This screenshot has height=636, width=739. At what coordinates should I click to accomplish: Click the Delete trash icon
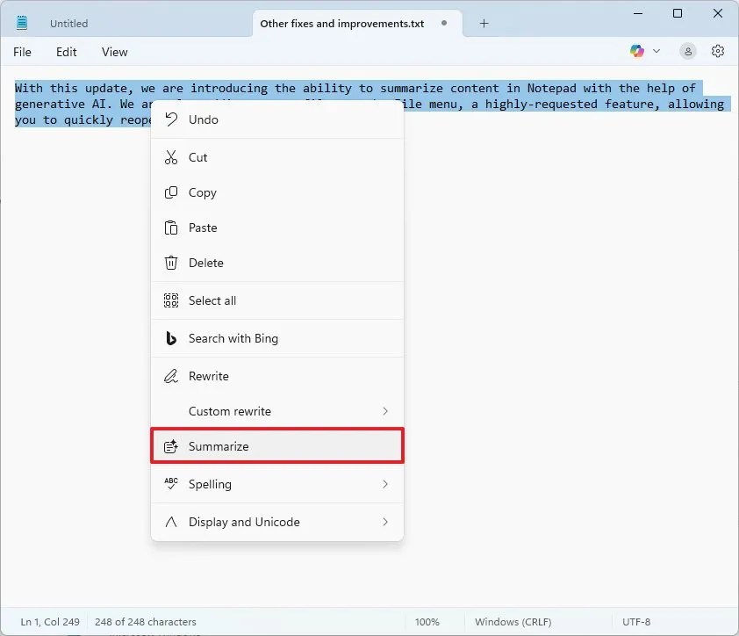171,263
